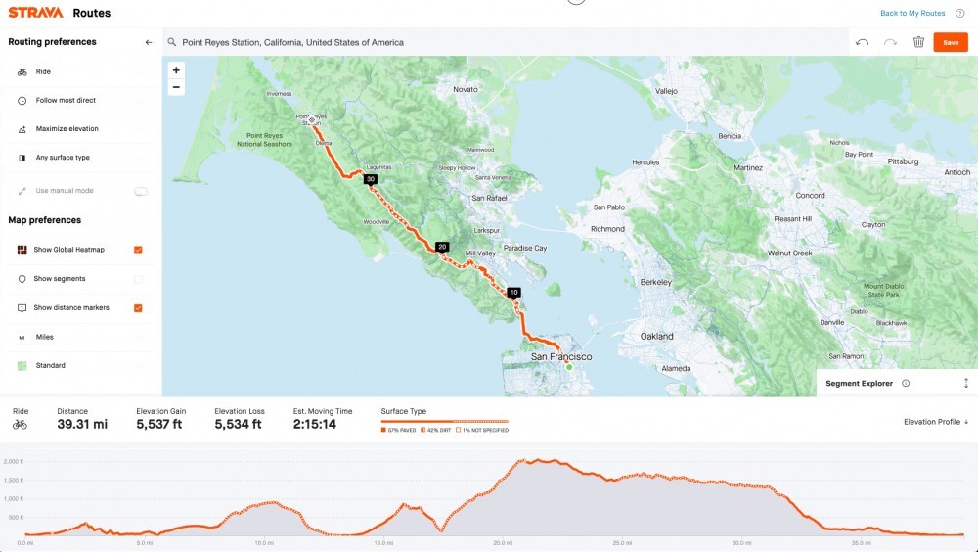Click Segment Explorer info icon
This screenshot has width=978, height=552.
(906, 384)
